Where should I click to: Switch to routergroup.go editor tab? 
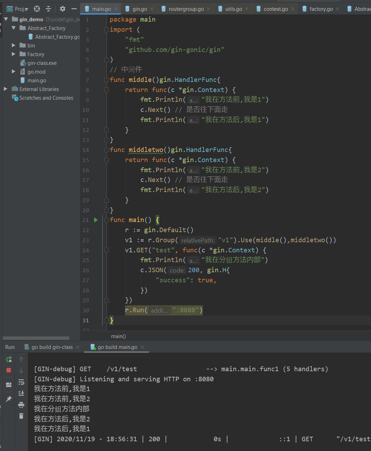point(186,9)
